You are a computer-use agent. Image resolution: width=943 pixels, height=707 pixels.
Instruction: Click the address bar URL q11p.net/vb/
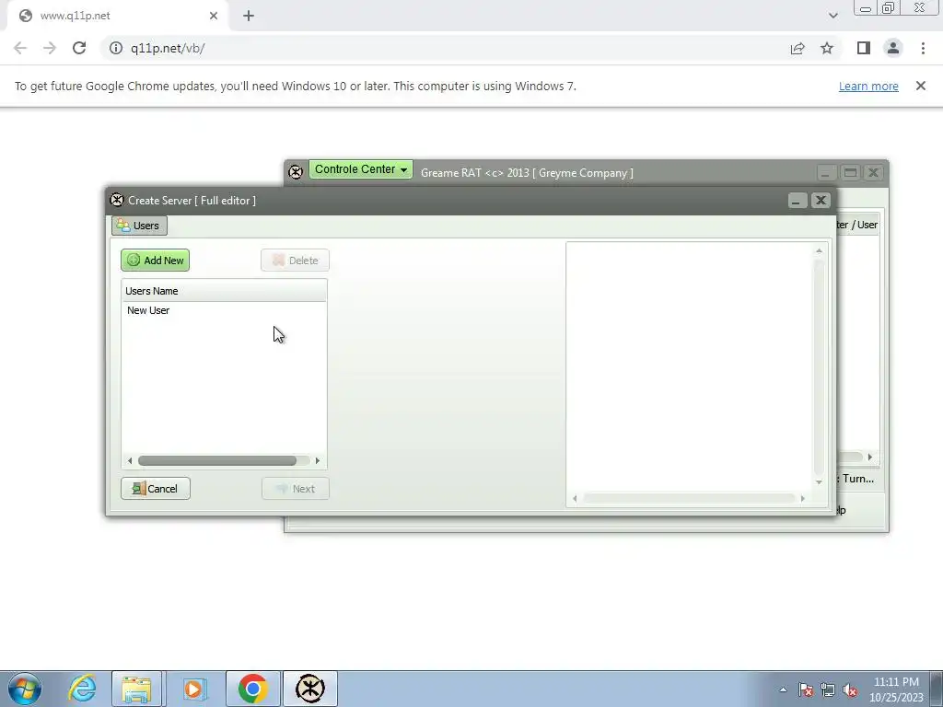coord(168,48)
